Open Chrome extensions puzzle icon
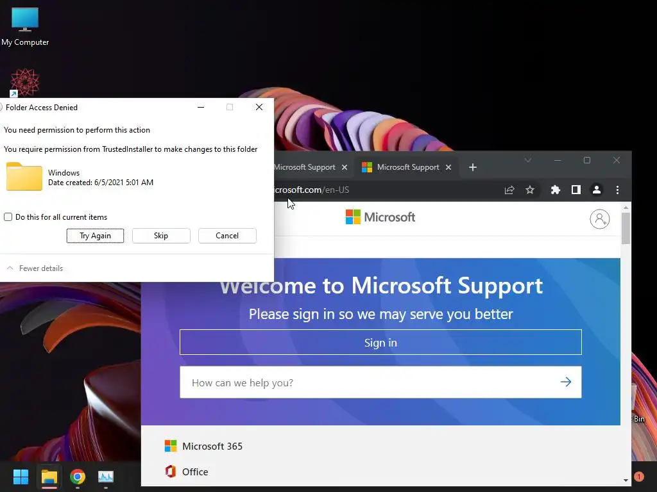The image size is (657, 492). pyautogui.click(x=555, y=190)
